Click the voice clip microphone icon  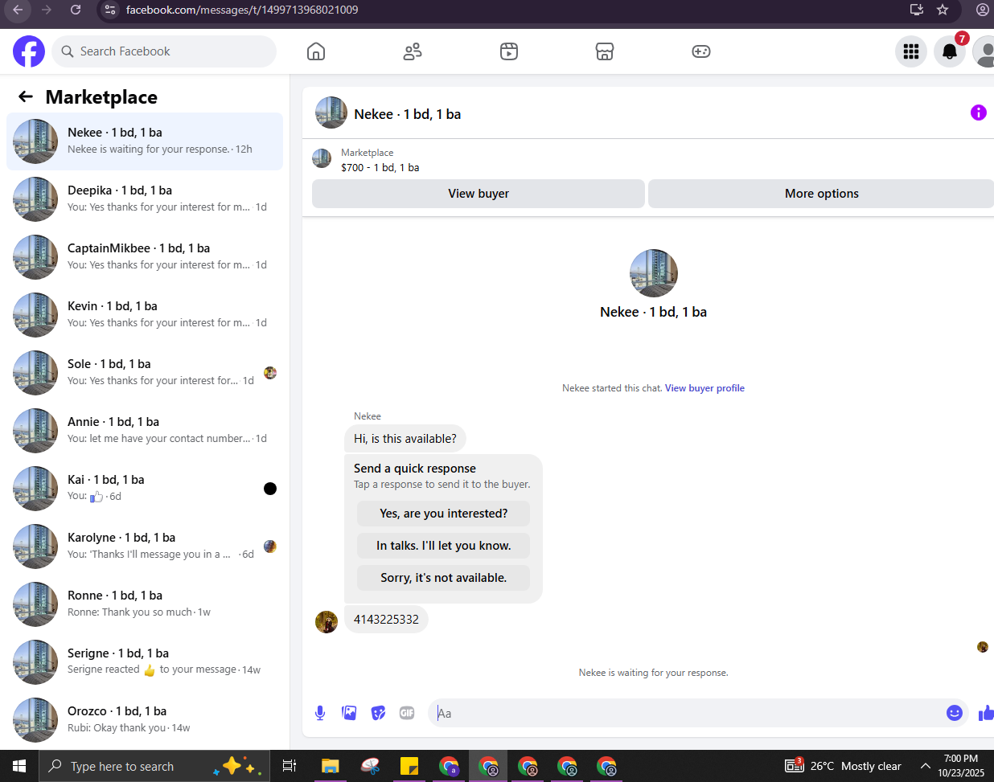(x=320, y=713)
